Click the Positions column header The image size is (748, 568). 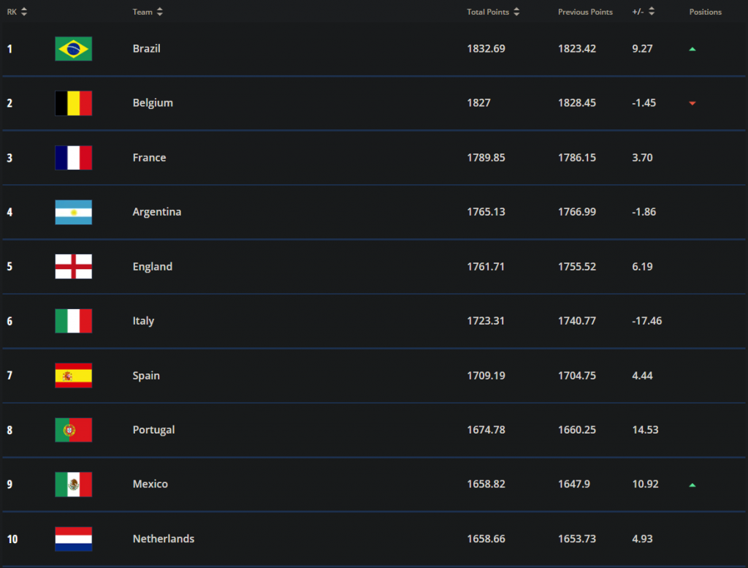[x=705, y=12]
